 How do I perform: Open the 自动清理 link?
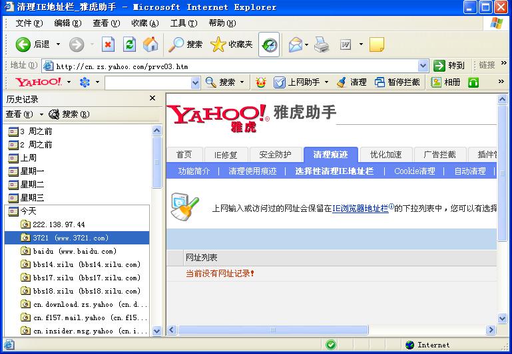click(x=470, y=171)
